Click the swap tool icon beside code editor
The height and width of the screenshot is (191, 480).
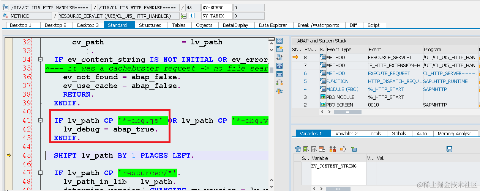point(279,58)
